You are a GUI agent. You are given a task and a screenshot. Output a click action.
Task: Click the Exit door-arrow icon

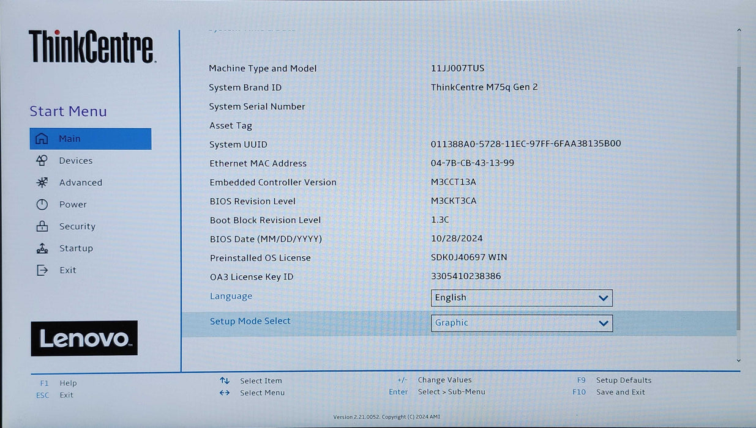[42, 270]
